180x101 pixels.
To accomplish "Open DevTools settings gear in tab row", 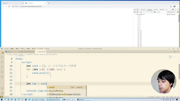I will pyautogui.click(x=173, y=10).
